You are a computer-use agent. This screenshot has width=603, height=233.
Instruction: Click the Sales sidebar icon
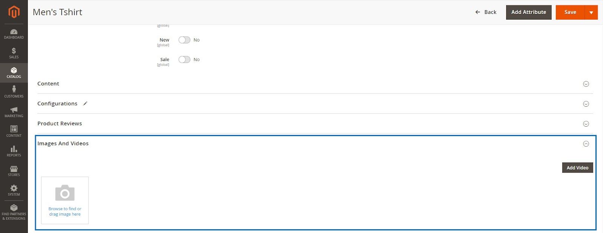point(14,52)
